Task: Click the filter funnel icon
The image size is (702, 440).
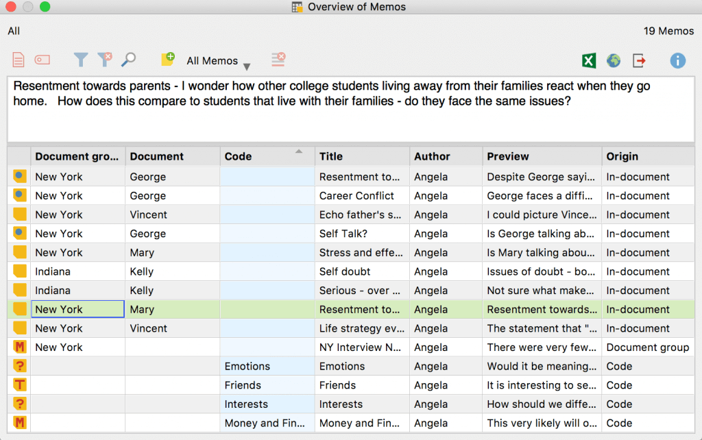Action: 81,60
